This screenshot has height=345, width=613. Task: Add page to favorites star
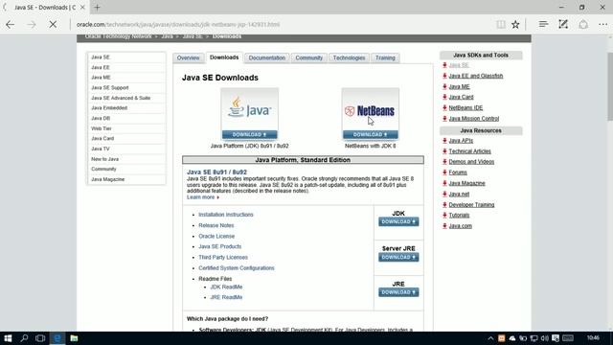pos(515,24)
